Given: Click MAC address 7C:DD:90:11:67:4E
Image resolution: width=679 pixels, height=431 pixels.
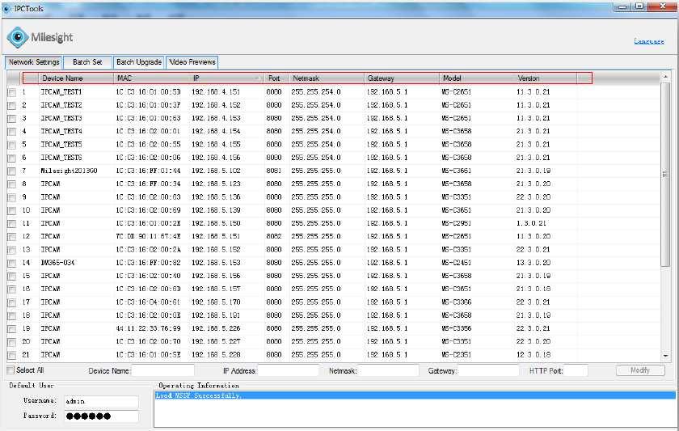Looking at the screenshot, I should coord(148,236).
